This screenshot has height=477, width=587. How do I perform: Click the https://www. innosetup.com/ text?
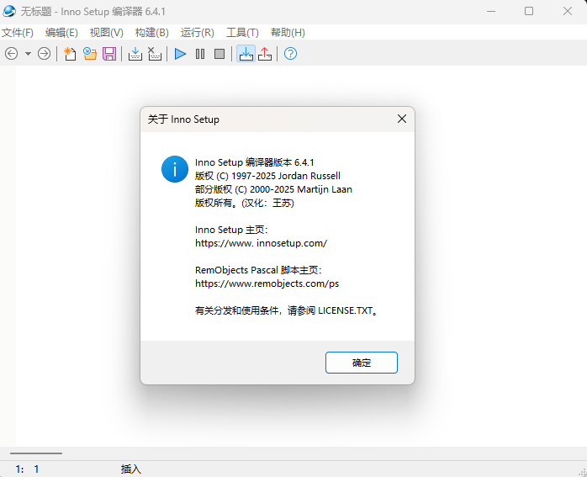[x=261, y=243]
